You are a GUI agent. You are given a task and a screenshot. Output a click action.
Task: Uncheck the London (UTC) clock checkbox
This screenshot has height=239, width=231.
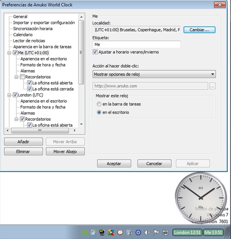[15, 95]
